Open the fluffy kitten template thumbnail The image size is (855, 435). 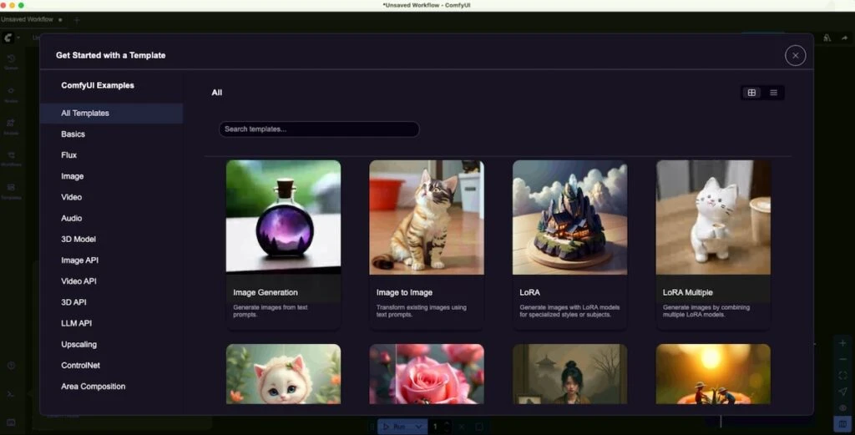point(284,374)
